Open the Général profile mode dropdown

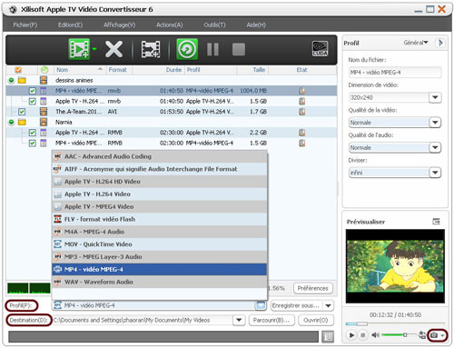coord(416,43)
